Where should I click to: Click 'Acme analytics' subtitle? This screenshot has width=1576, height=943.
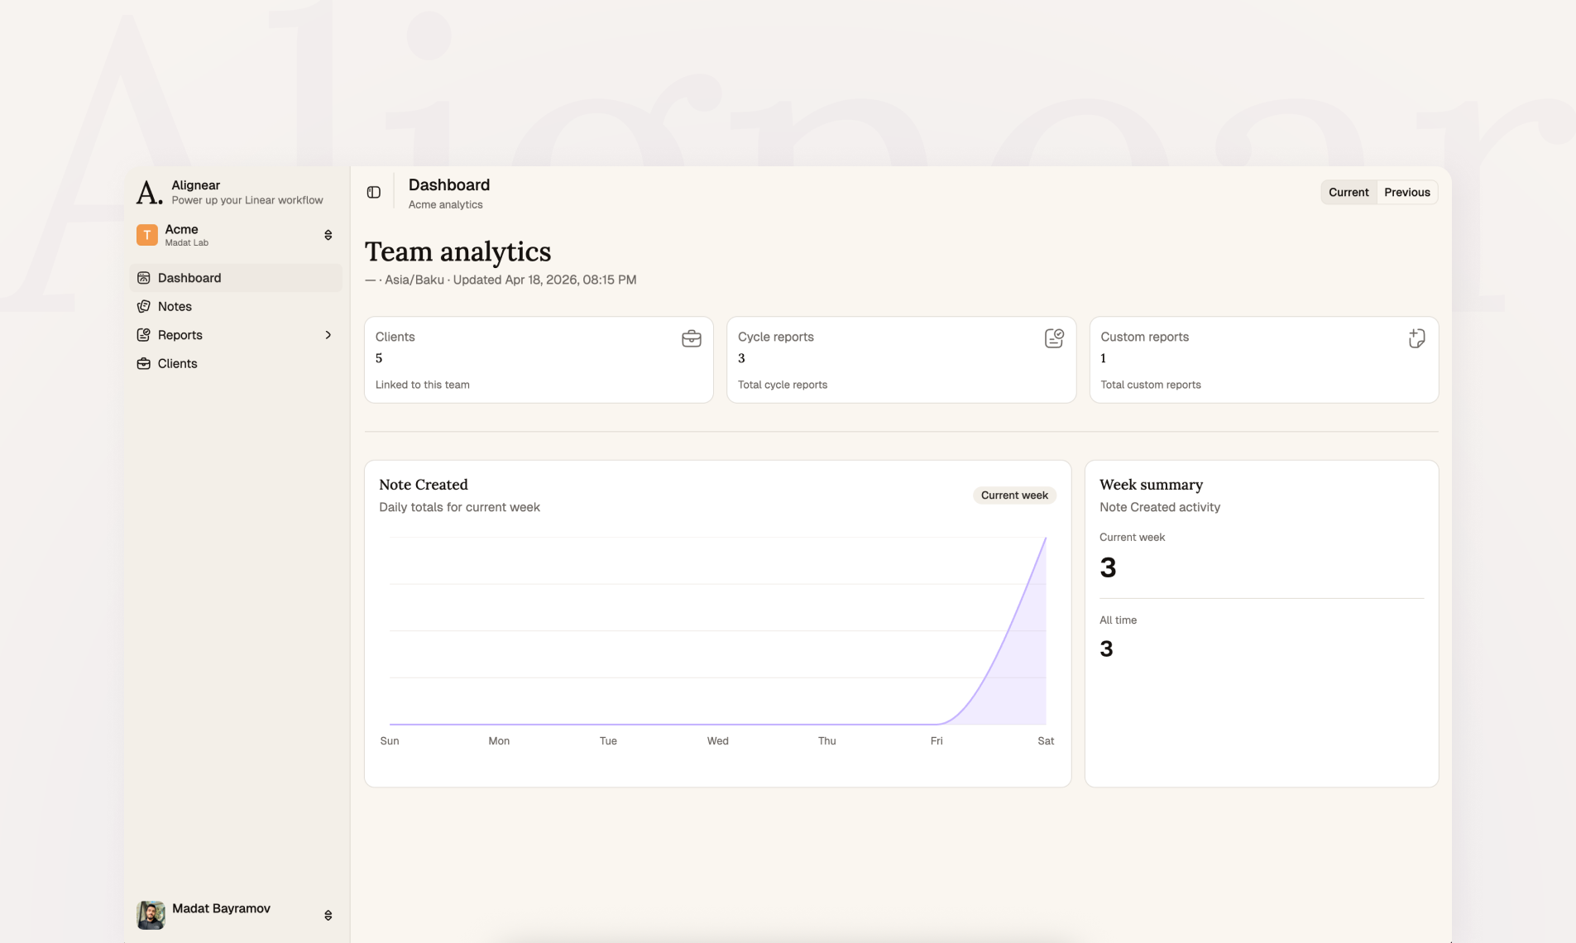[445, 205]
